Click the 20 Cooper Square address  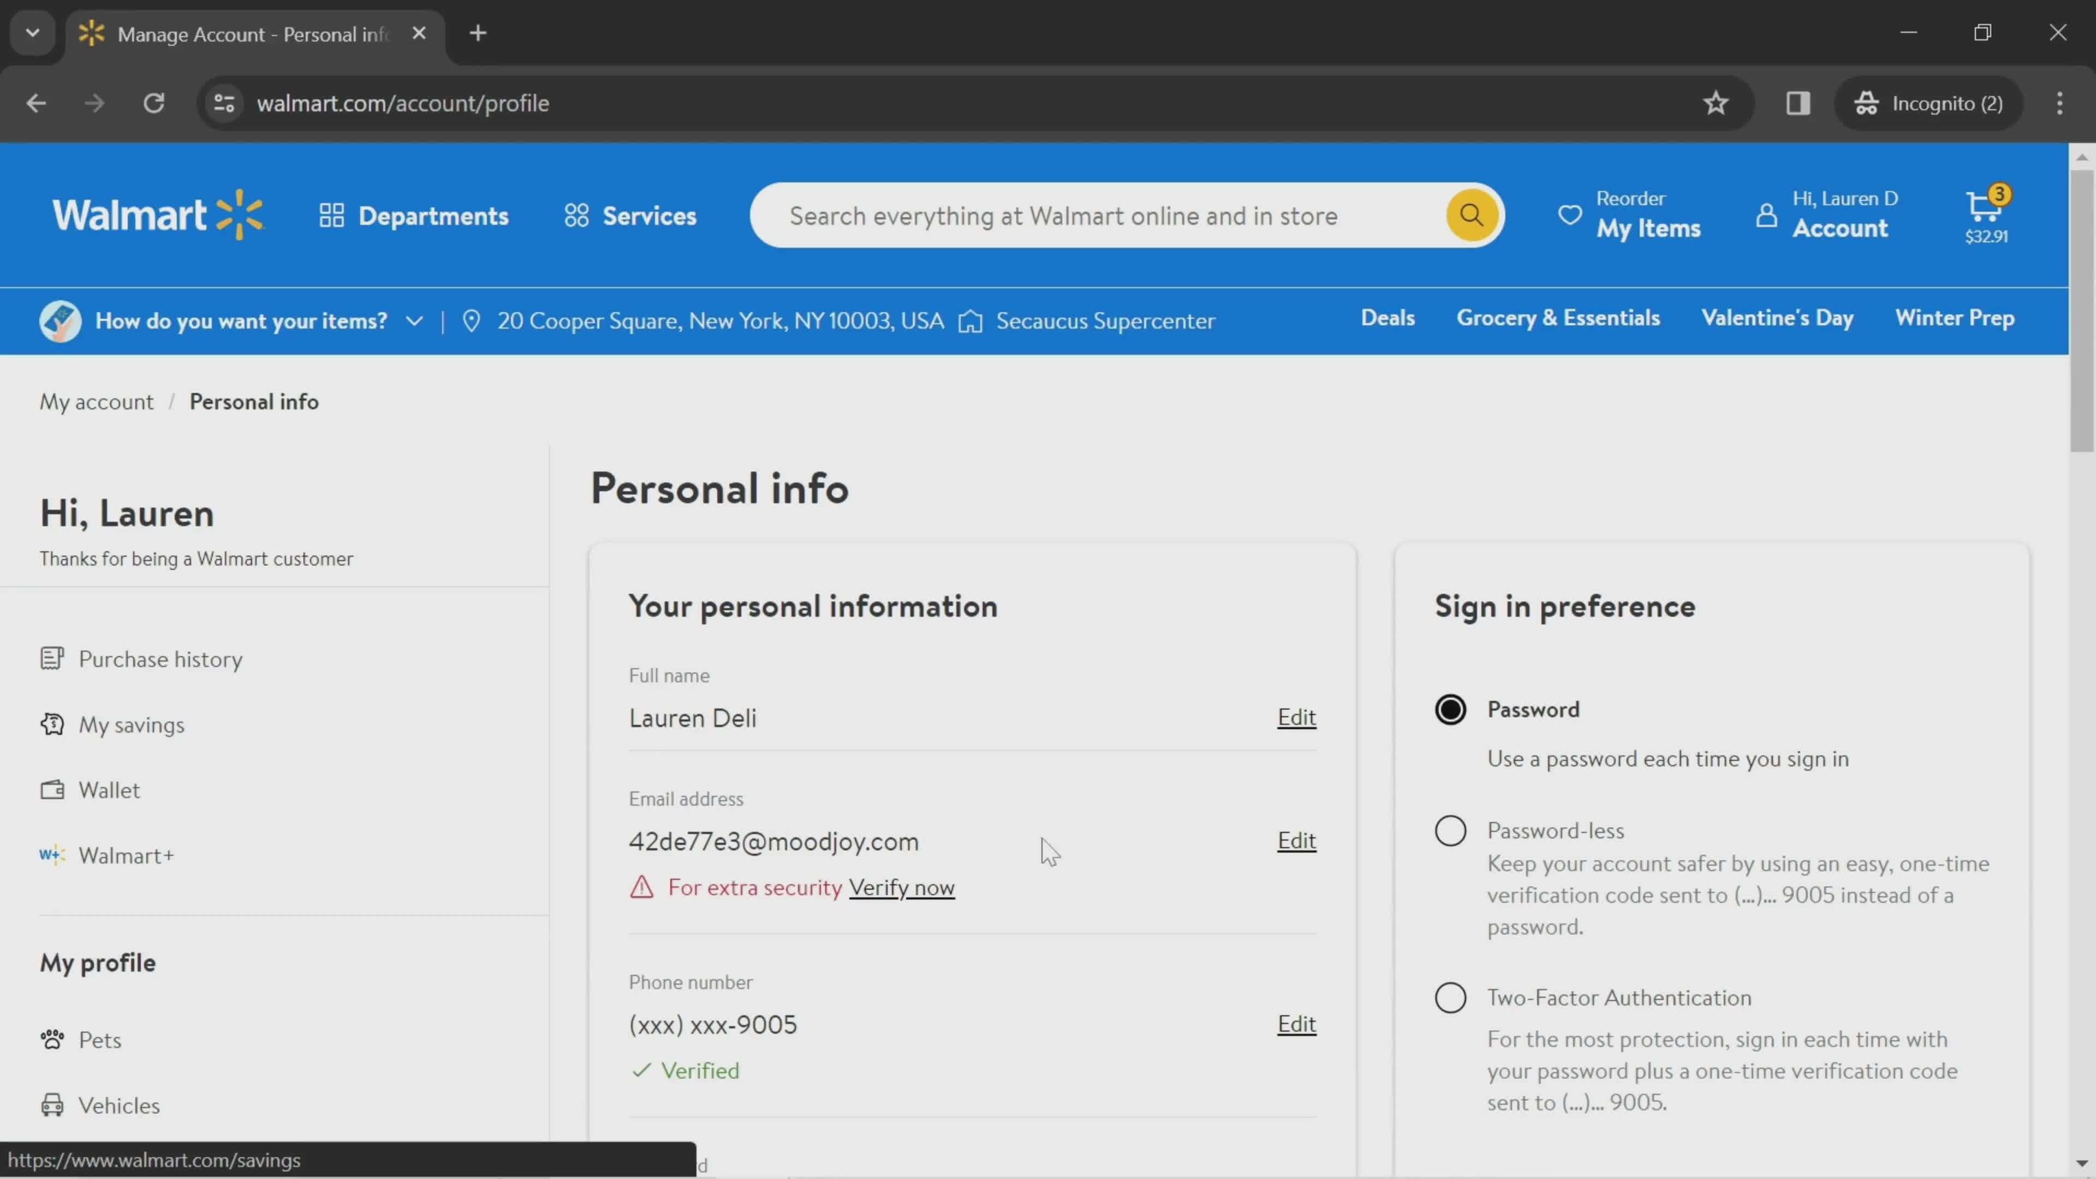[721, 320]
